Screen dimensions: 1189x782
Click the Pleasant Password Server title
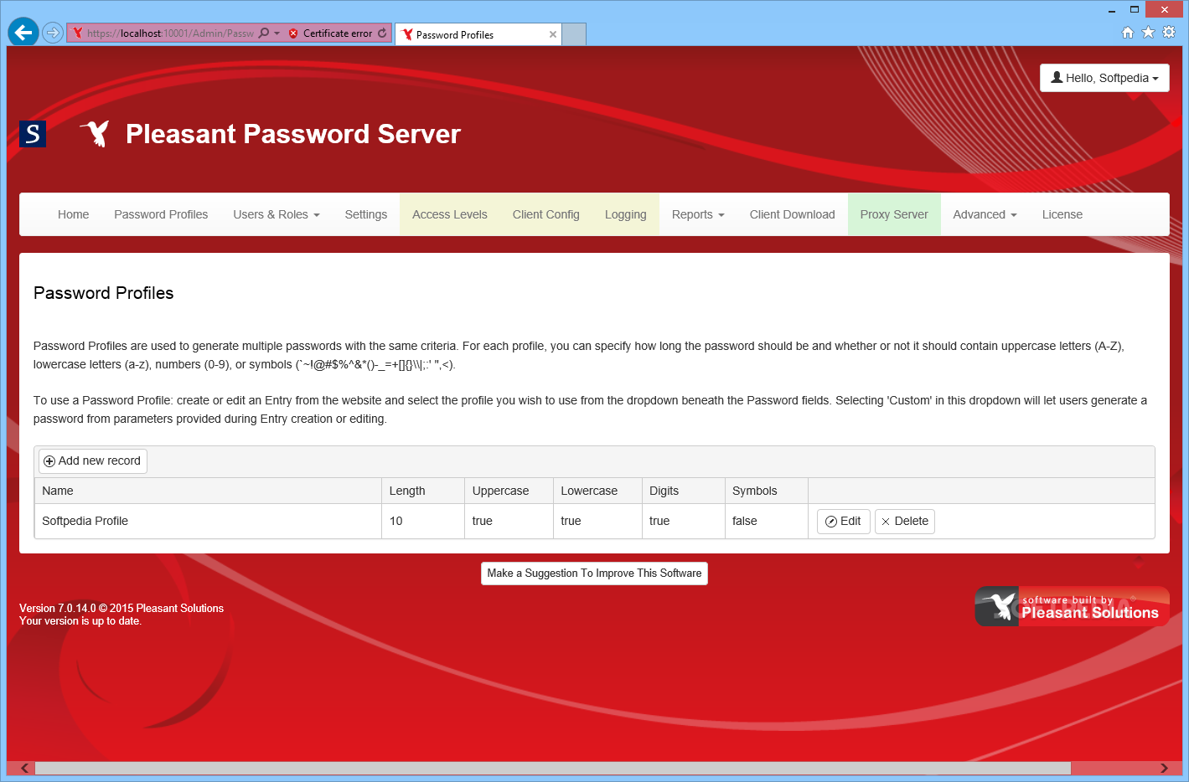coord(293,134)
